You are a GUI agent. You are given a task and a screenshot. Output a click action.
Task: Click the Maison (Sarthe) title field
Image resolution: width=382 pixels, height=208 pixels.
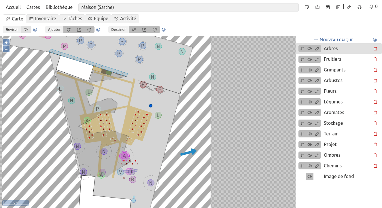point(188,7)
